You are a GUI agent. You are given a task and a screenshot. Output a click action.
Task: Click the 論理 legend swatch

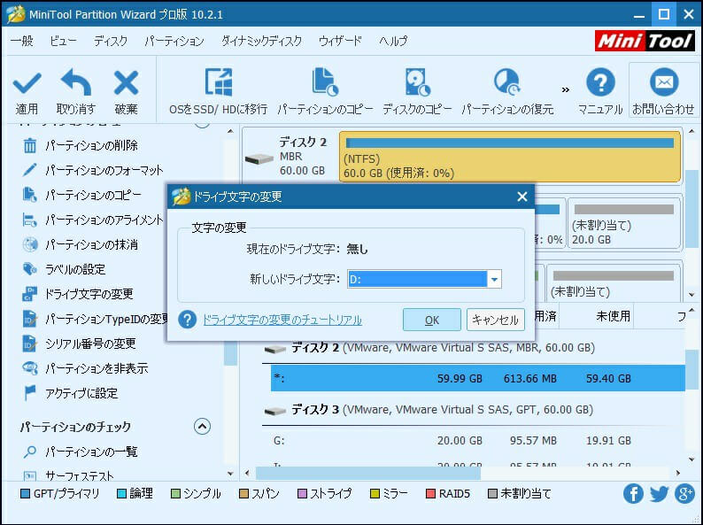pos(121,494)
